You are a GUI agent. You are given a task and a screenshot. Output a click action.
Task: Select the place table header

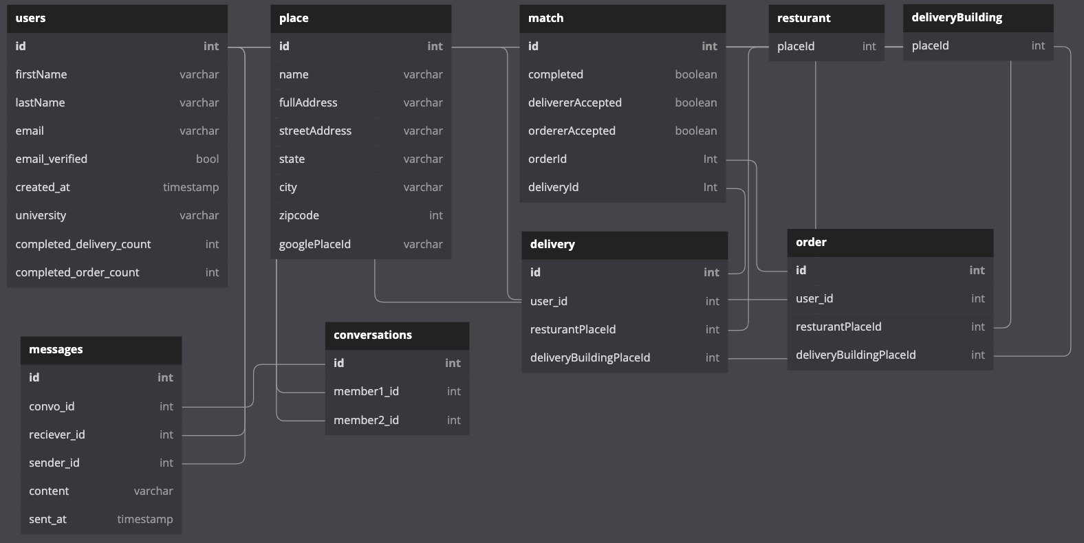pos(361,19)
